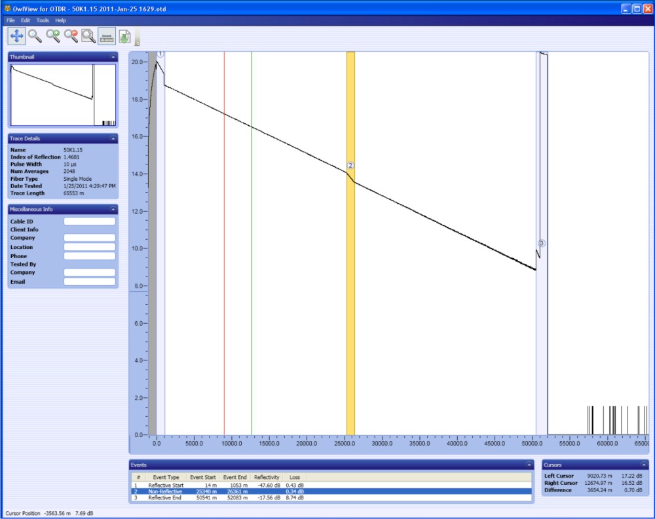
Task: Click the trace thumbnail preview
Action: (63, 95)
